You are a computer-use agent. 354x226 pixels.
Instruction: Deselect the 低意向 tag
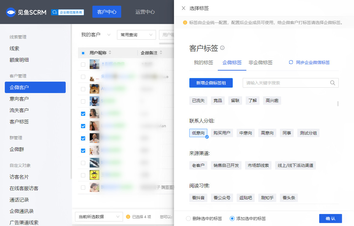coord(198,133)
